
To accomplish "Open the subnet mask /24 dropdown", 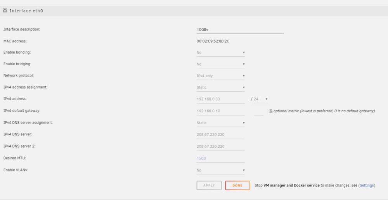I will (261, 99).
